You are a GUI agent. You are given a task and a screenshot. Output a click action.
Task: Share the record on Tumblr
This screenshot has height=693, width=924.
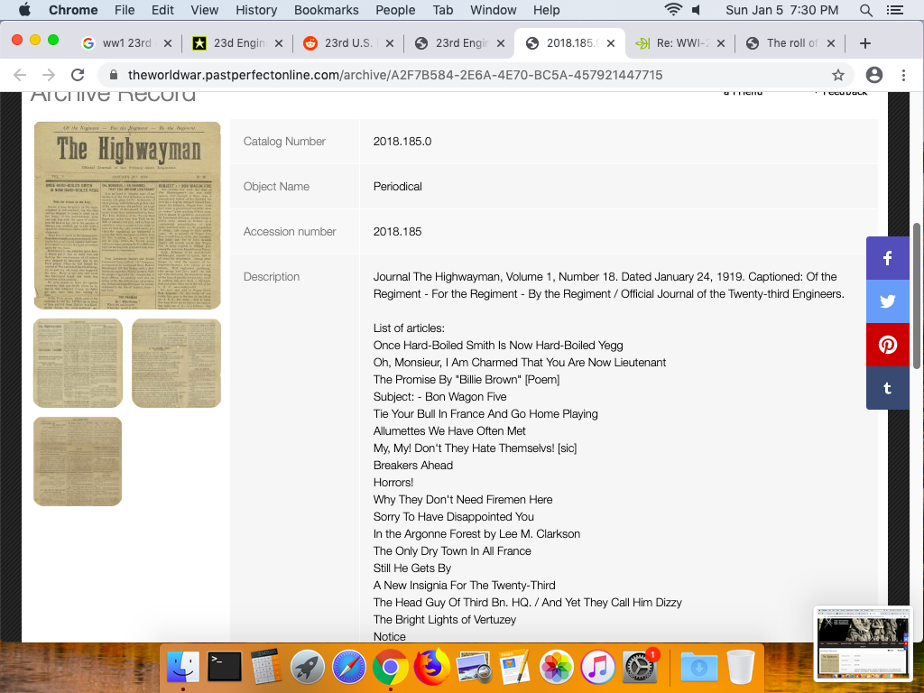[x=888, y=388]
